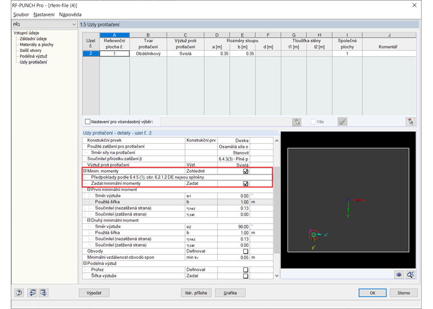The height and width of the screenshot is (309, 433).
Task: Click φ1 value 0.00 in first moment
Action: click(234, 196)
